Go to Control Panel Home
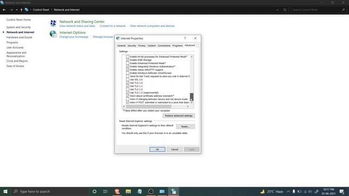This screenshot has width=349, height=196. [19, 20]
